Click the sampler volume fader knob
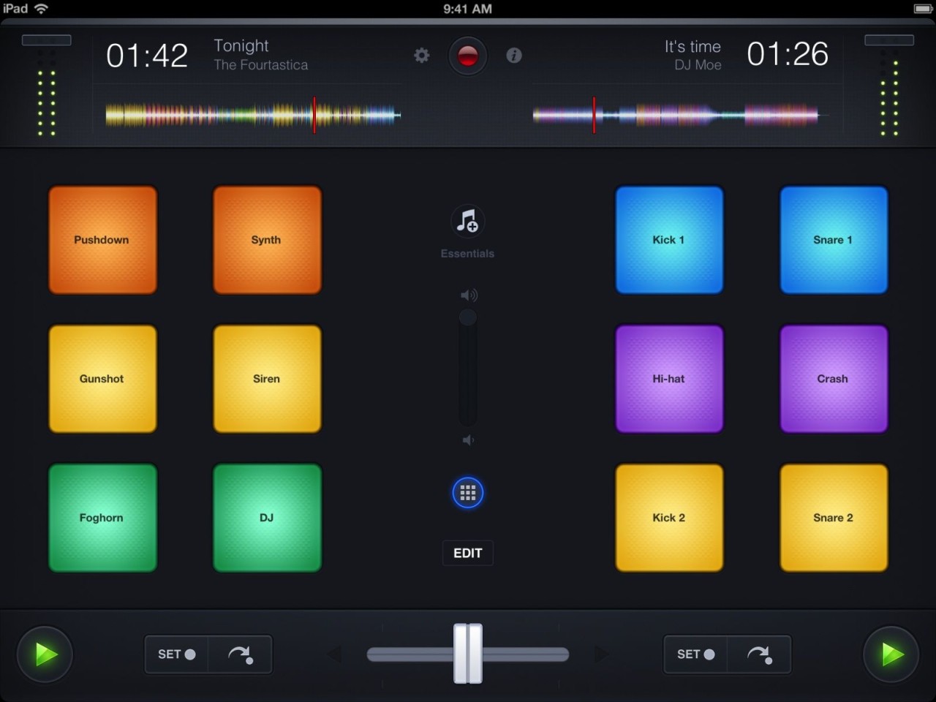This screenshot has height=702, width=936. (467, 317)
